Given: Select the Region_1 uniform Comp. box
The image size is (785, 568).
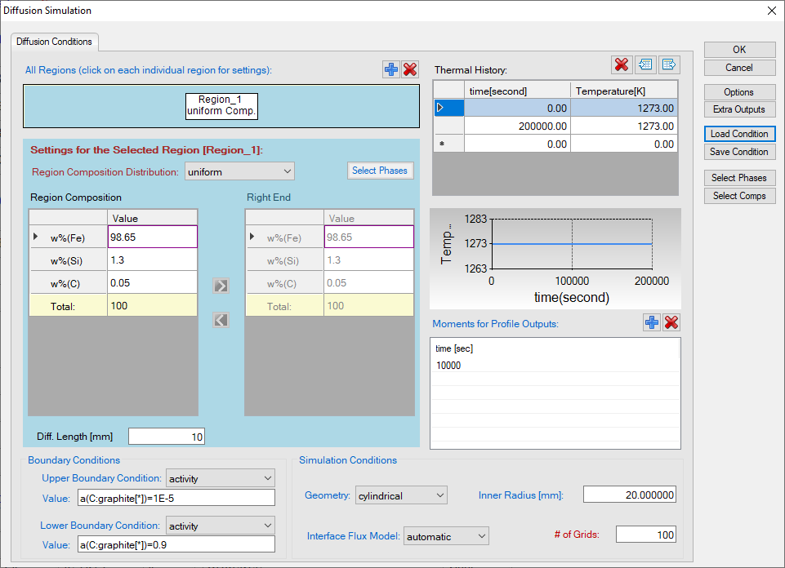Looking at the screenshot, I should pos(221,105).
